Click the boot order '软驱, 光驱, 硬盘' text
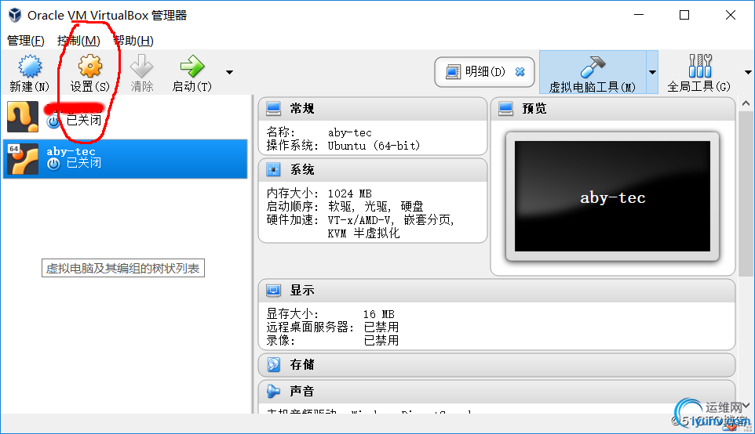 376,207
